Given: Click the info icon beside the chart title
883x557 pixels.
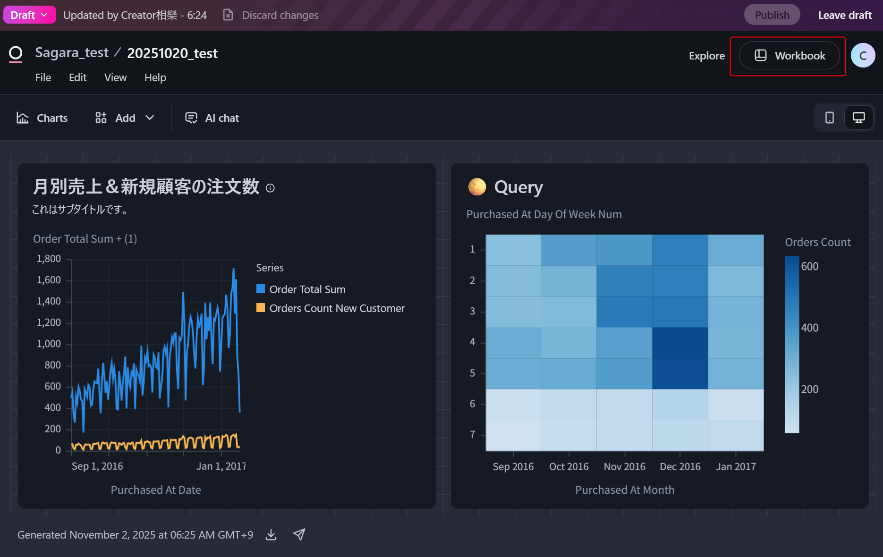Looking at the screenshot, I should click(270, 188).
